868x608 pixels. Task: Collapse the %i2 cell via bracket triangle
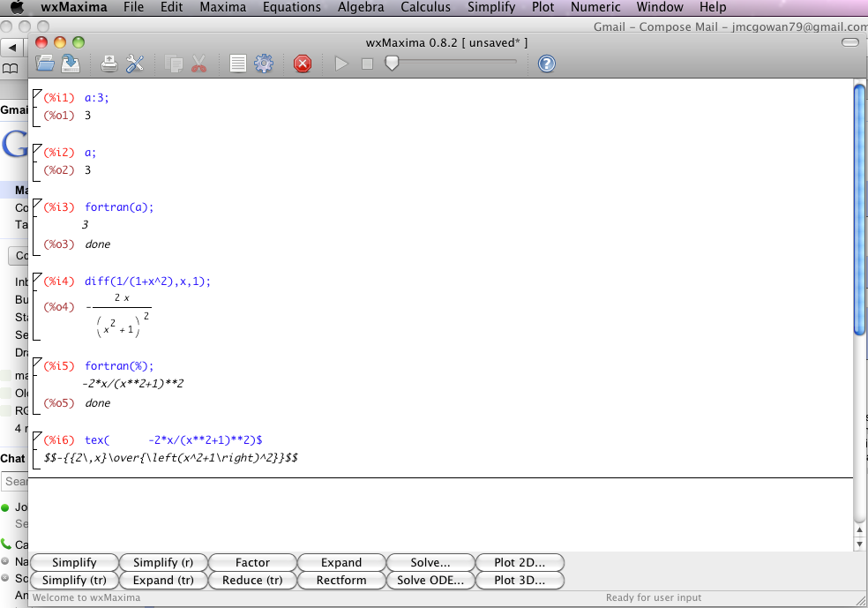coord(37,149)
